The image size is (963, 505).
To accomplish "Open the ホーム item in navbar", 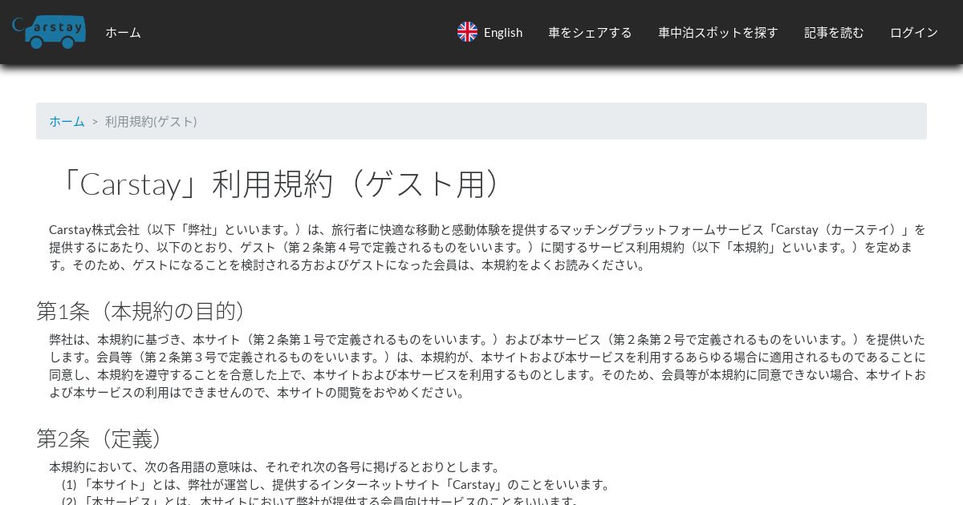I will coord(123,32).
